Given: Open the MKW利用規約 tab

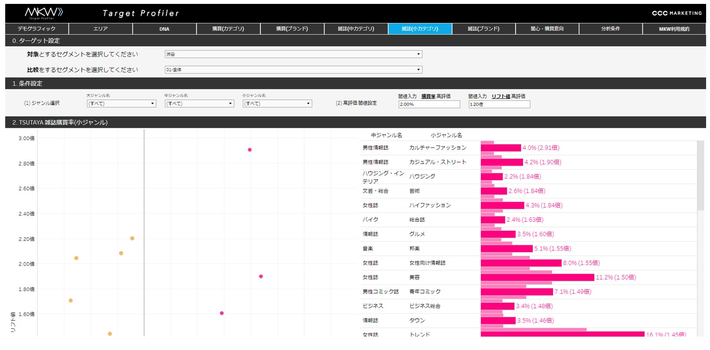Looking at the screenshot, I should pyautogui.click(x=674, y=29).
